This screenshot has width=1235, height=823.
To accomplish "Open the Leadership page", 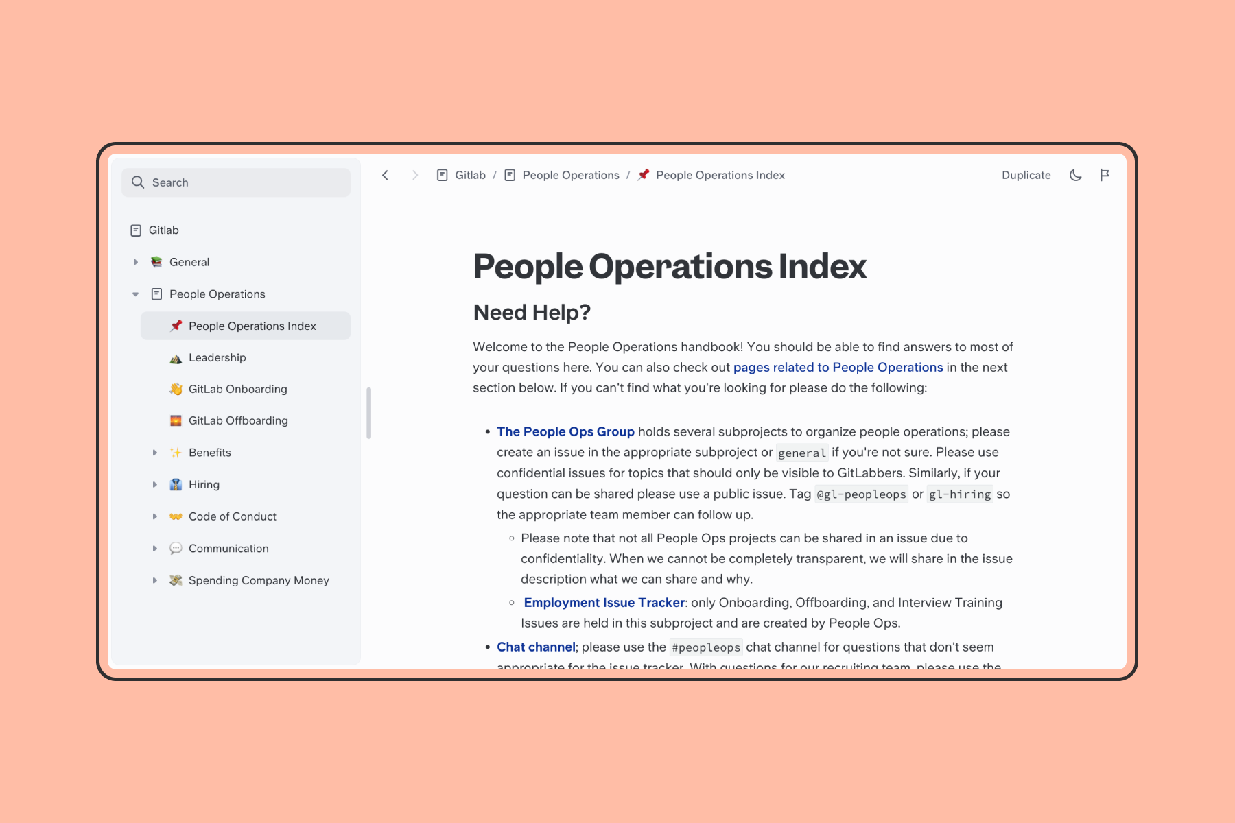I will [x=217, y=358].
